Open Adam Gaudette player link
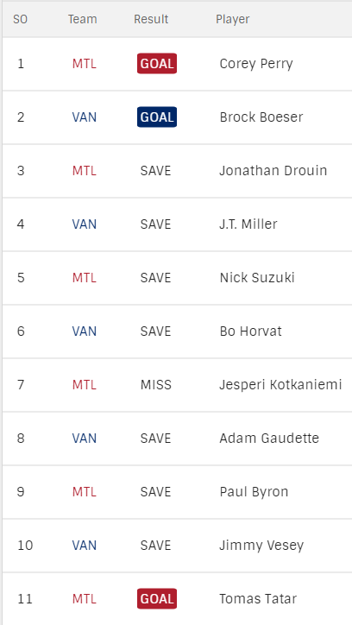The height and width of the screenshot is (625, 352). [x=269, y=438]
